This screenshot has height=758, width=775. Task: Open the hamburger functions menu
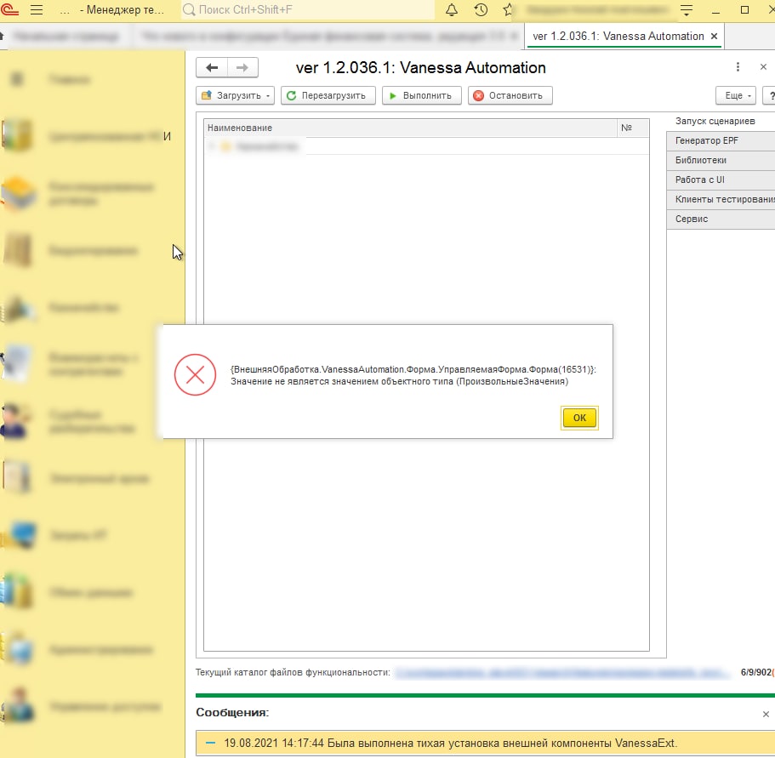coord(37,10)
